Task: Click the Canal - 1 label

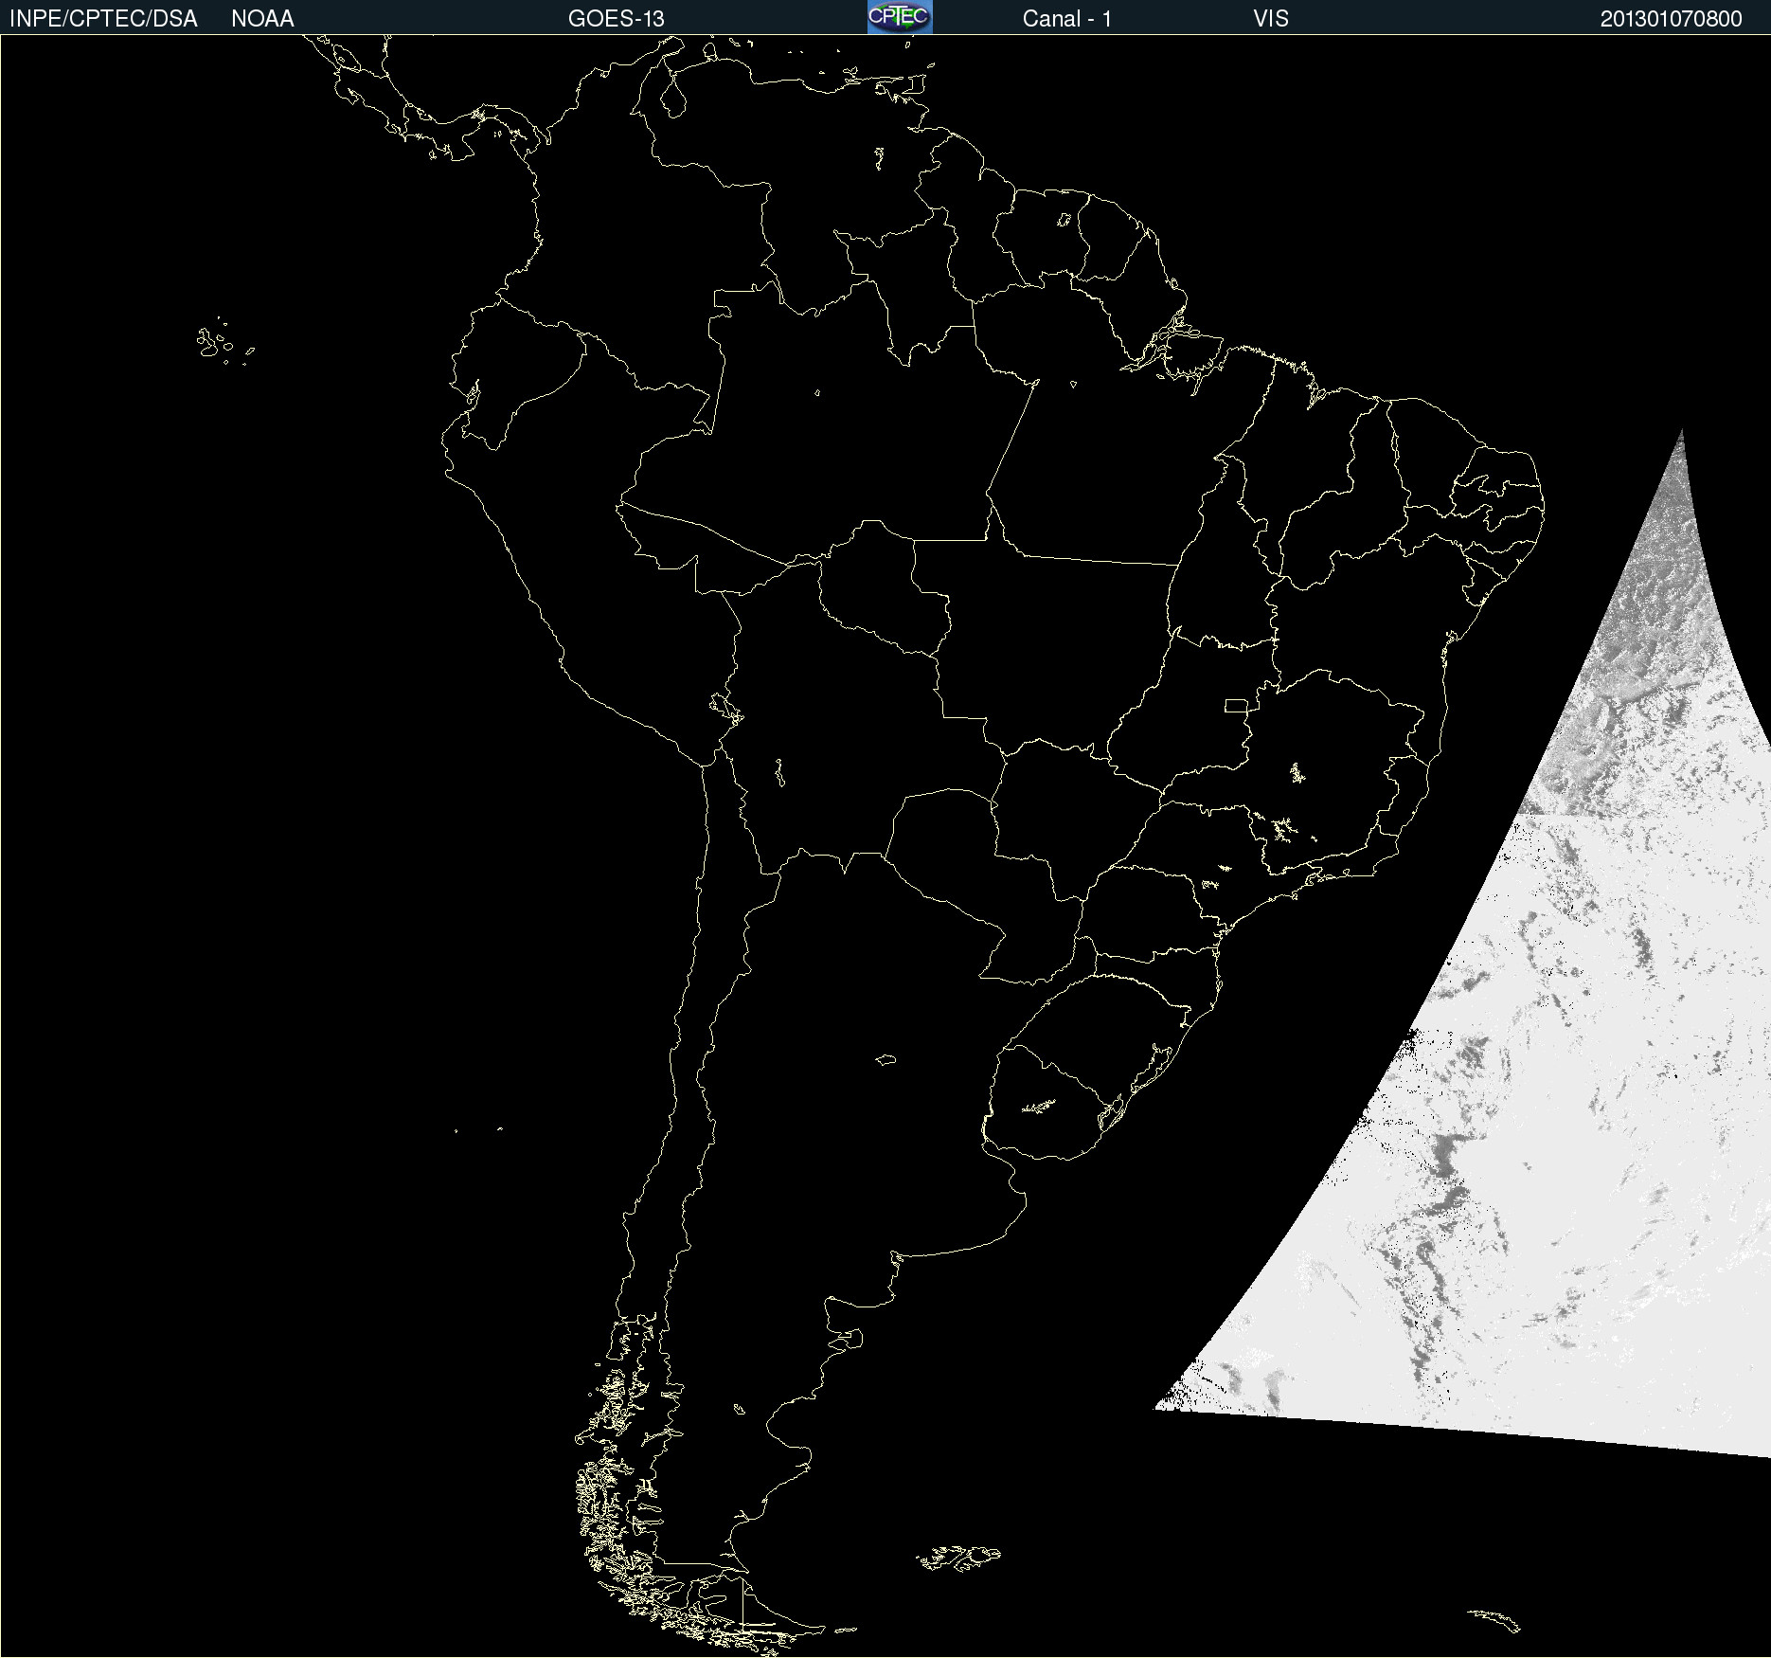Action: coord(1066,19)
